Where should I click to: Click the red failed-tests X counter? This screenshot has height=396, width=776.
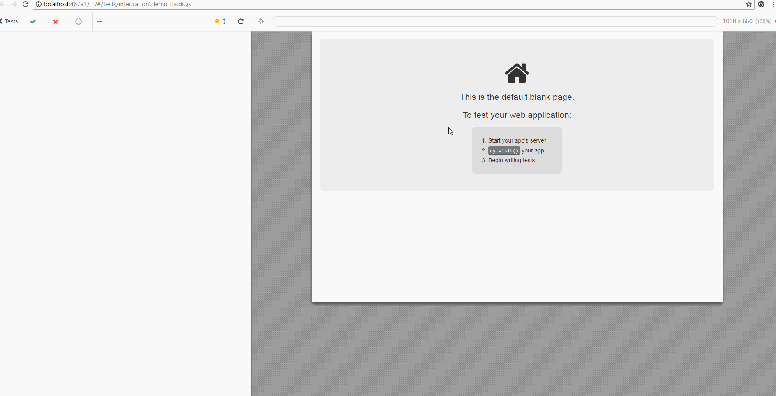[x=58, y=21]
